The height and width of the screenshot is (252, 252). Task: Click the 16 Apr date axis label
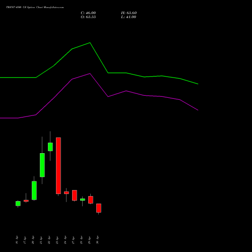(x=17, y=240)
